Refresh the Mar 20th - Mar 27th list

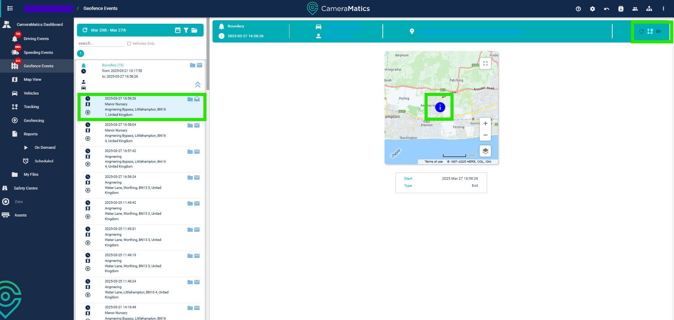click(x=85, y=30)
